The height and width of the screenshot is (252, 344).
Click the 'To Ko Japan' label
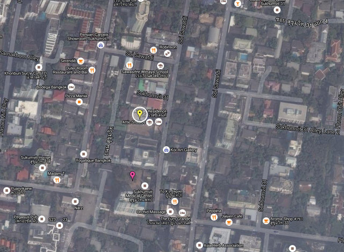pos(171,191)
